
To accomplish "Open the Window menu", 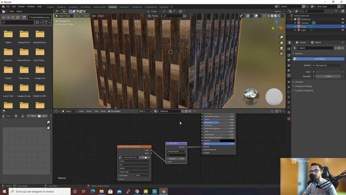I will (31, 6).
